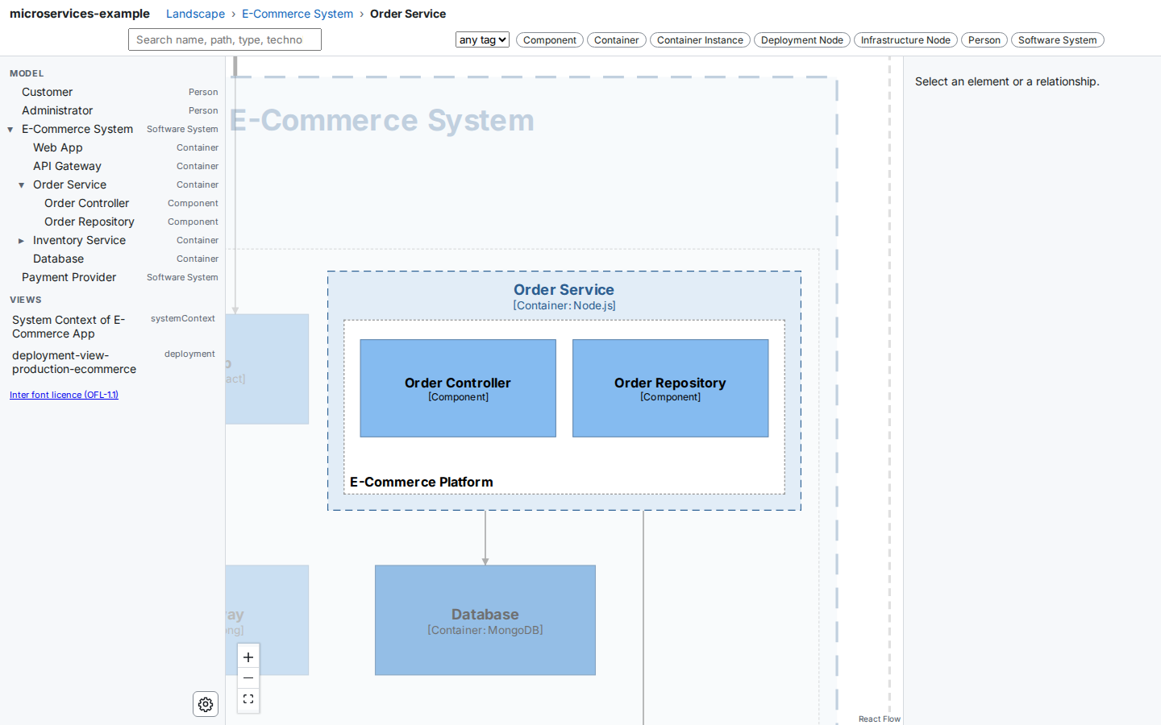Image resolution: width=1161 pixels, height=725 pixels.
Task: Click the search name, path, type field
Action: pos(225,39)
